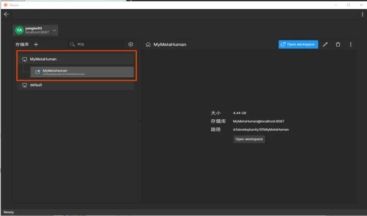Click the panel splitter handle
The width and height of the screenshot is (367, 216).
(140, 121)
